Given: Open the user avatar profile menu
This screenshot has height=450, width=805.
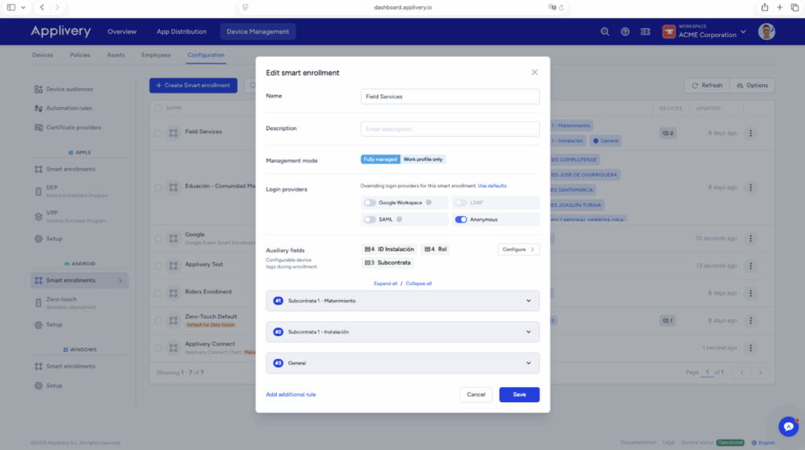Looking at the screenshot, I should [766, 32].
